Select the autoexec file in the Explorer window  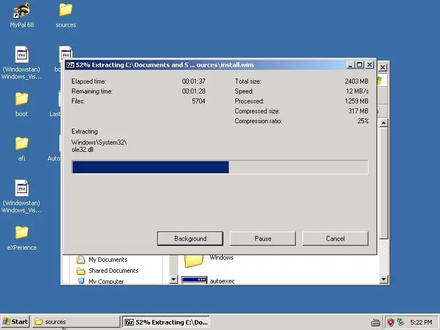[x=208, y=280]
